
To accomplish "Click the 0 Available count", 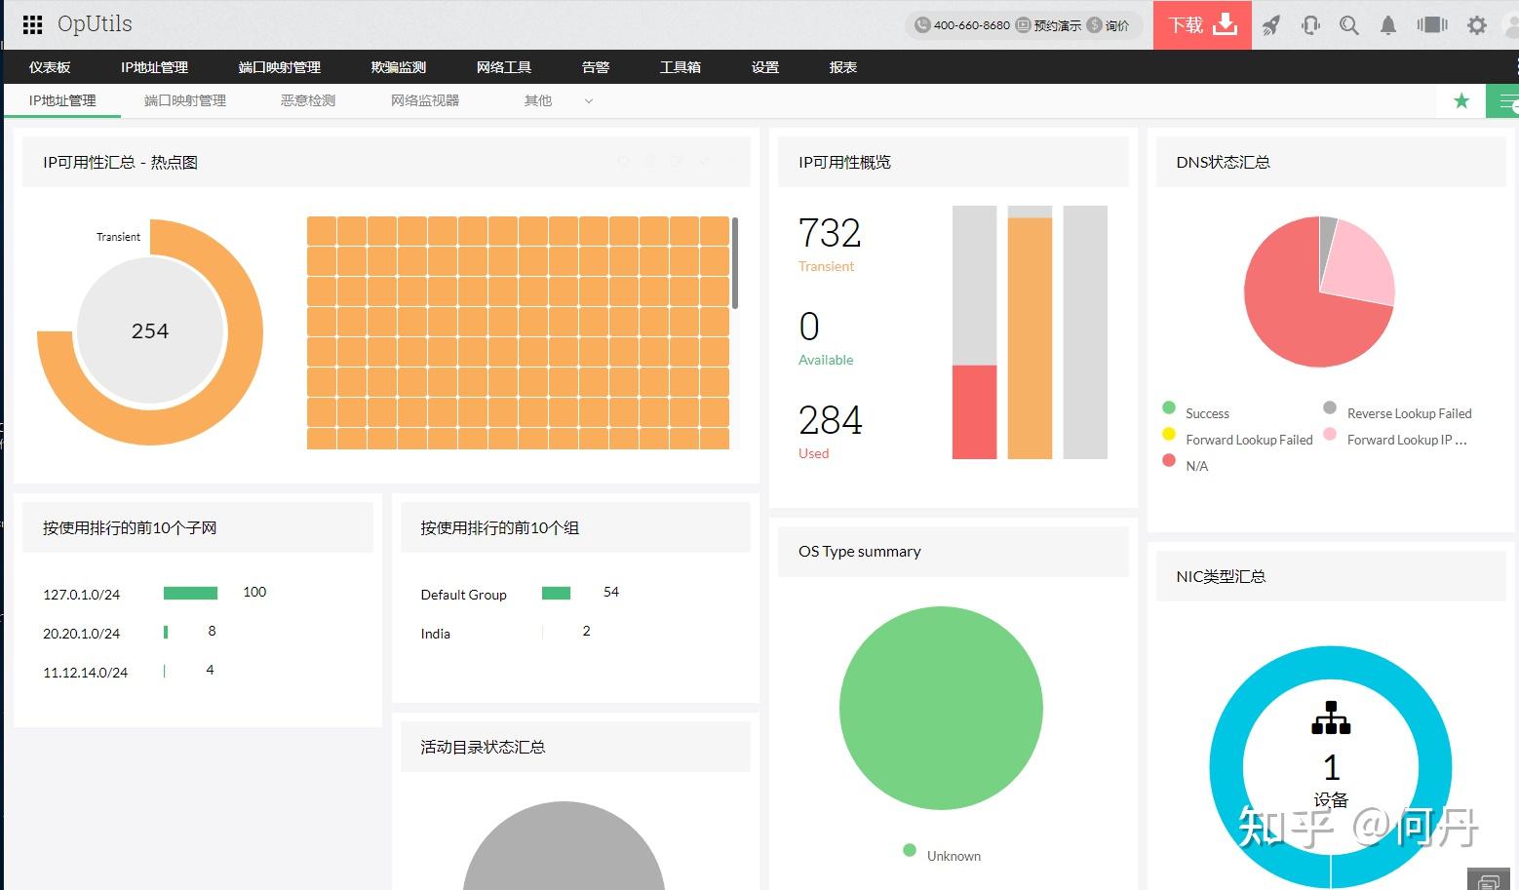I will 809,327.
